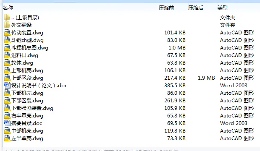Click Word 2003 type in 设计说明书 row
The width and height of the screenshot is (260, 151).
tap(234, 86)
